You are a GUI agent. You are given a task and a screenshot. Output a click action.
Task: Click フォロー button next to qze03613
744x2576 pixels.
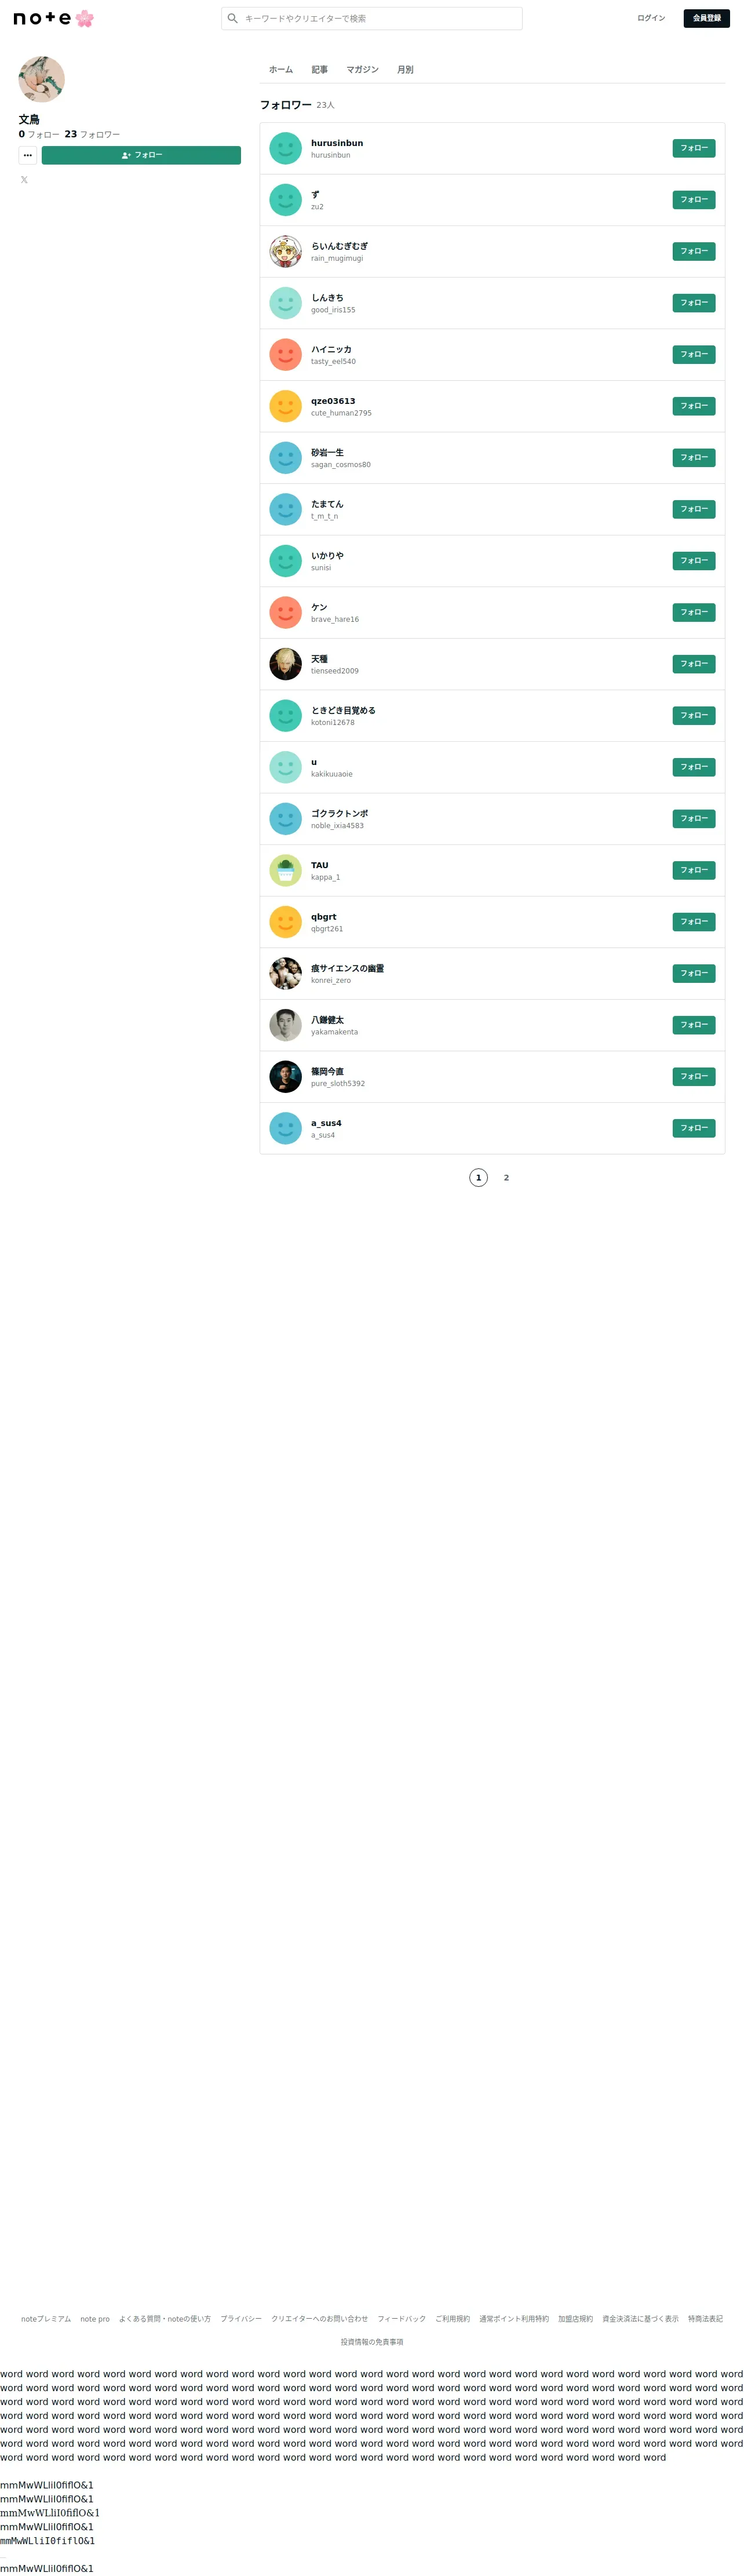click(x=693, y=406)
